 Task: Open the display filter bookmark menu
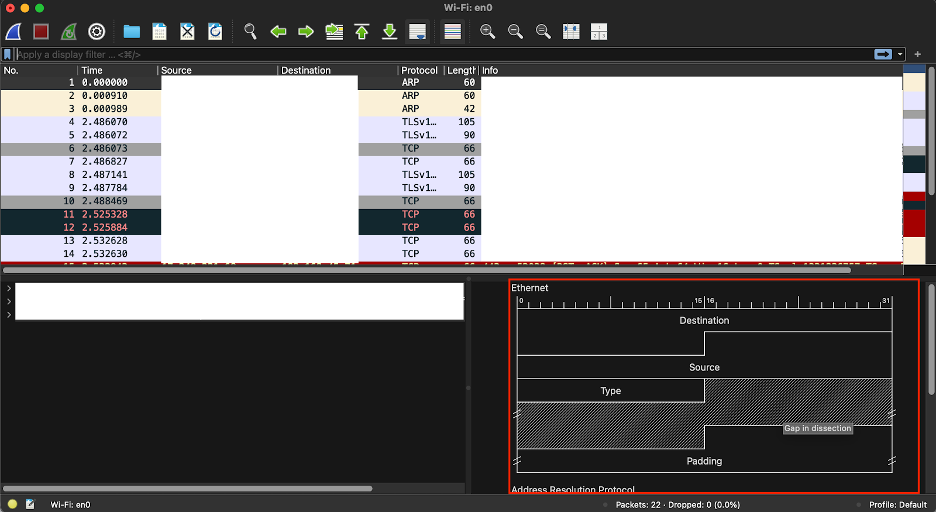(x=8, y=54)
